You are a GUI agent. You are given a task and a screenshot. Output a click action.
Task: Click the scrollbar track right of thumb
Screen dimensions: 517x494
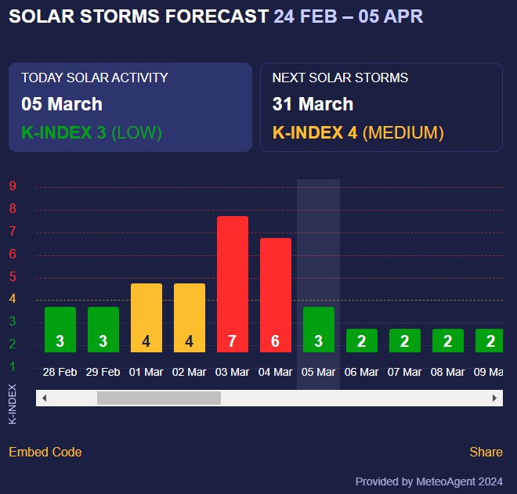[x=352, y=398]
